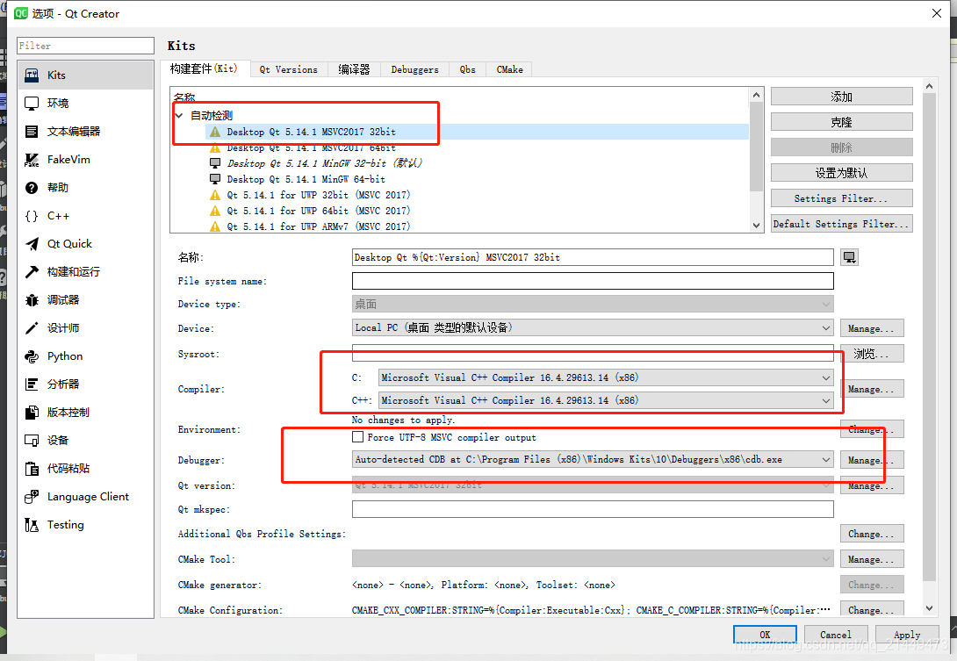Open the C compiler dropdown

(x=606, y=377)
